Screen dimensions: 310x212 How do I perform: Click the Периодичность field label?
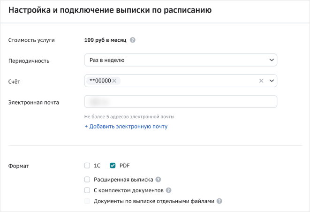tap(29, 61)
